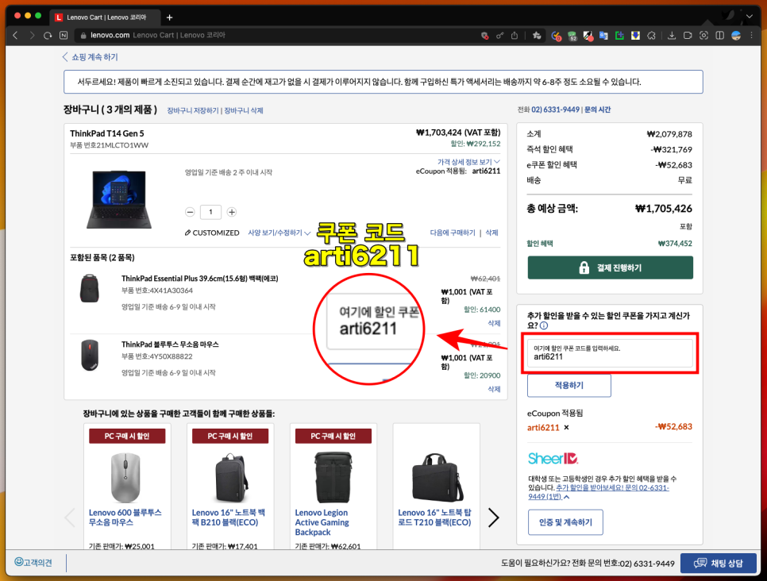Go back with the browser back arrow
Viewport: 767px width, 581px height.
[16, 35]
